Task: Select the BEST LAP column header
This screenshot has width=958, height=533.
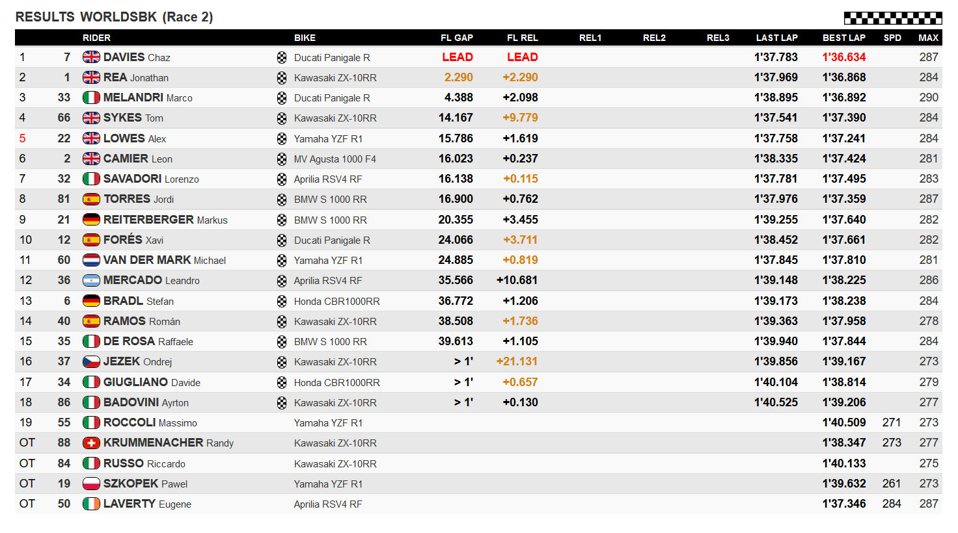Action: tap(844, 38)
